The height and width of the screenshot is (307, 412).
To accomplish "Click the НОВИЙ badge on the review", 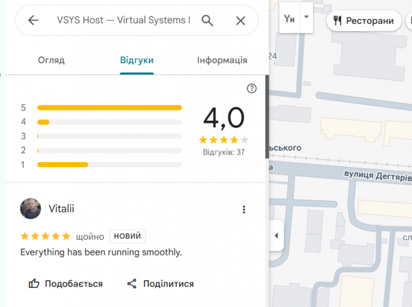I will (x=127, y=236).
